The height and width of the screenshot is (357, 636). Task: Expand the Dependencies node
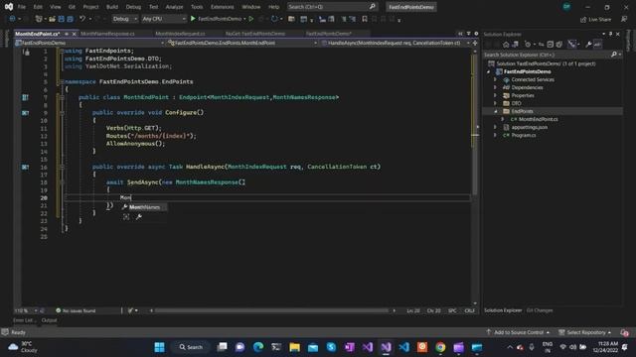tap(495, 87)
